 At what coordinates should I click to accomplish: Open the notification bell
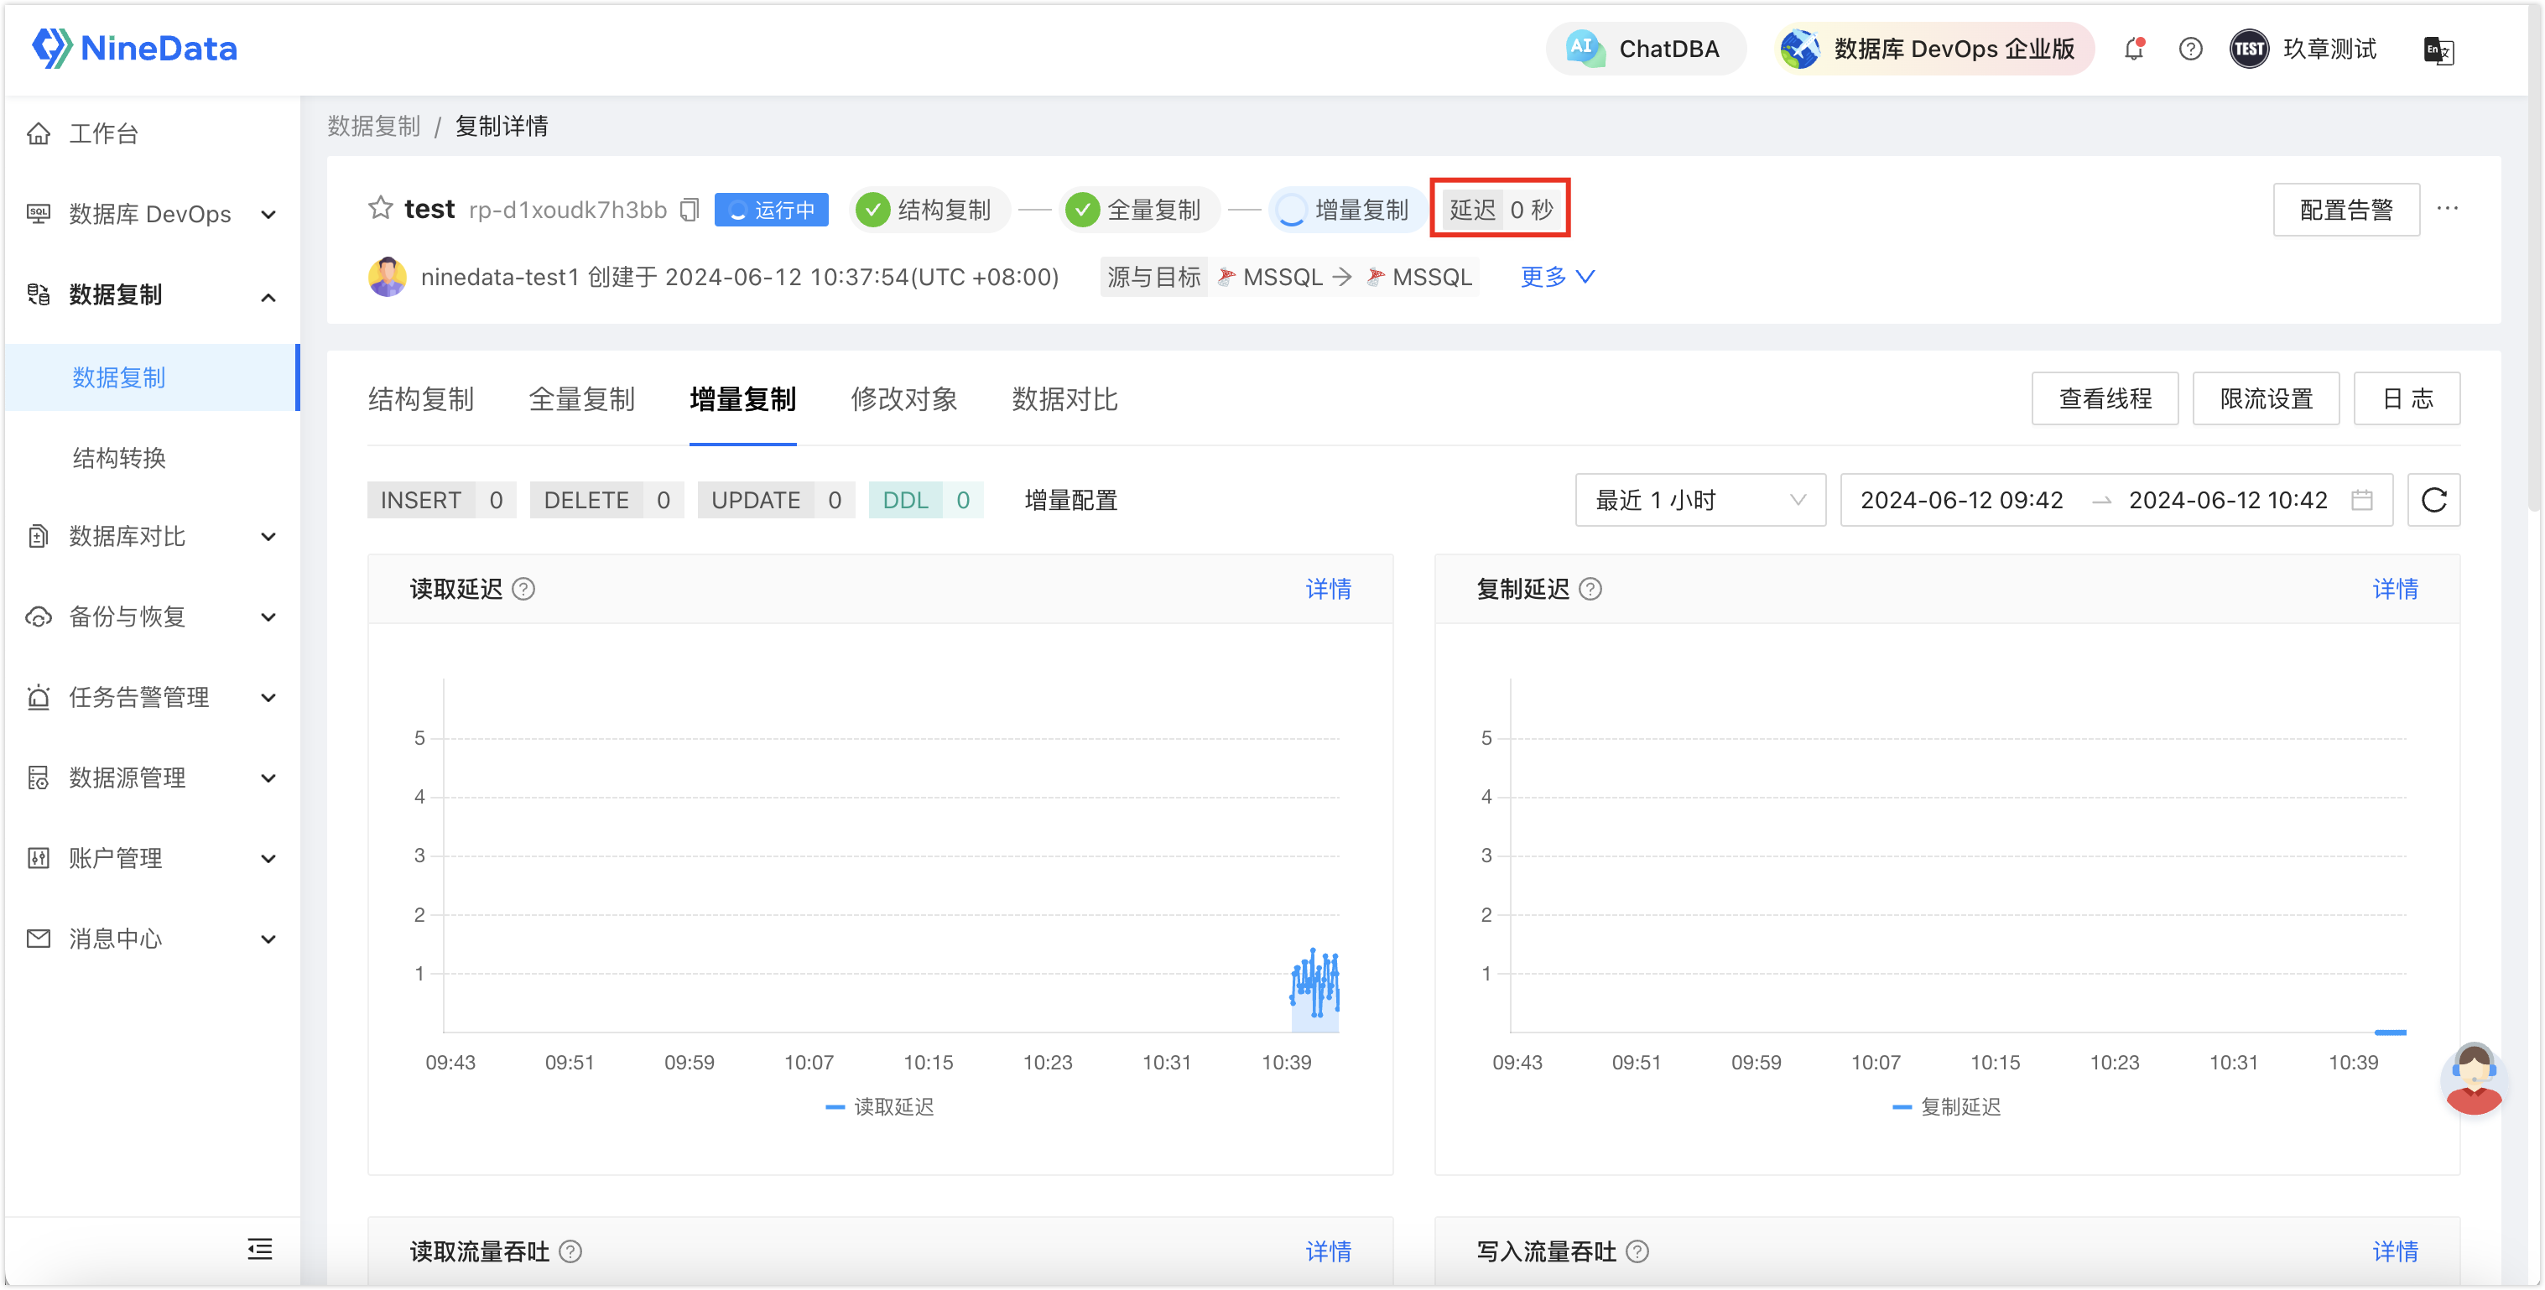pos(2134,49)
